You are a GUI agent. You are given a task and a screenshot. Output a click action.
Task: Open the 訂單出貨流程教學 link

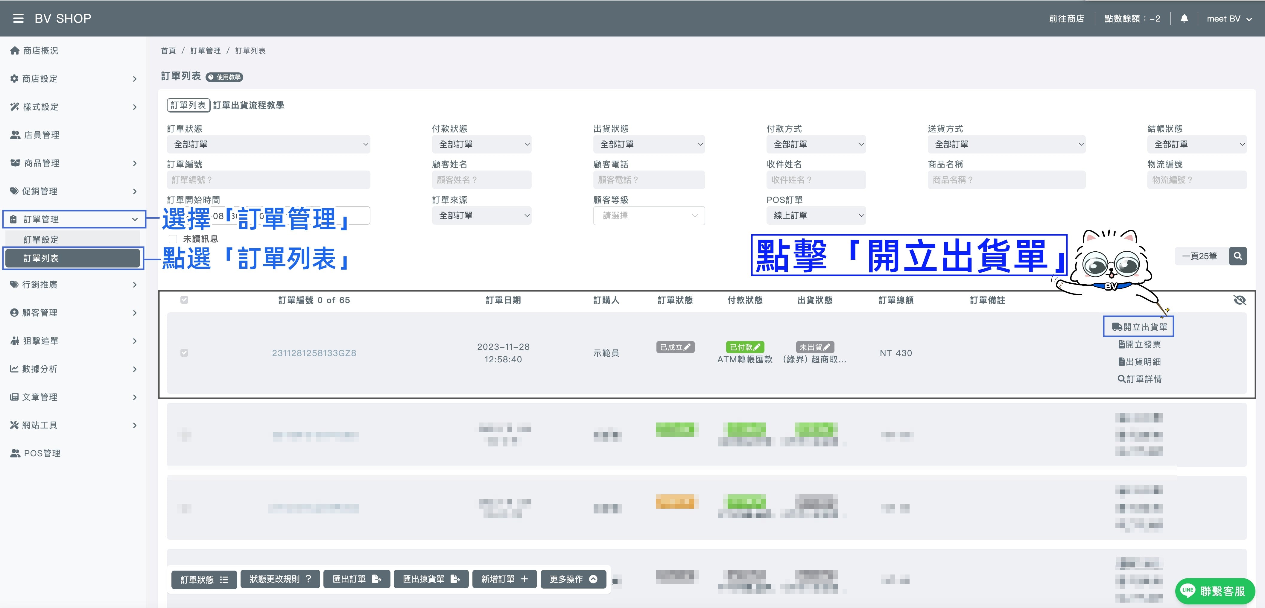click(248, 105)
